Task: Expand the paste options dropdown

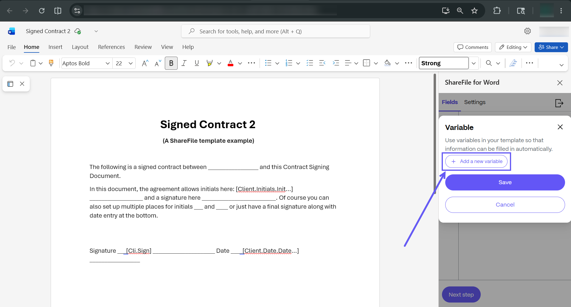Action: [x=41, y=63]
